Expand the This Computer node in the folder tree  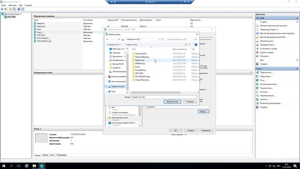point(106,82)
